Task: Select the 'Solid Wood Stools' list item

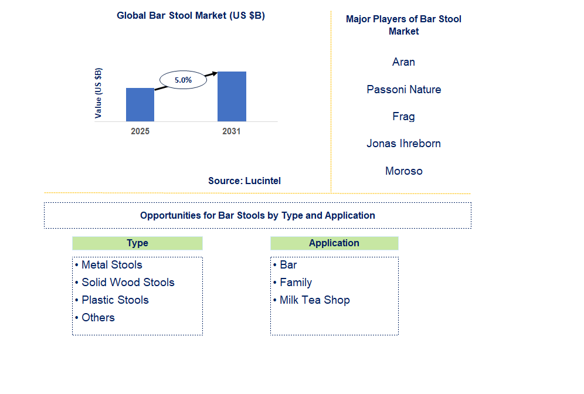Action: (124, 282)
